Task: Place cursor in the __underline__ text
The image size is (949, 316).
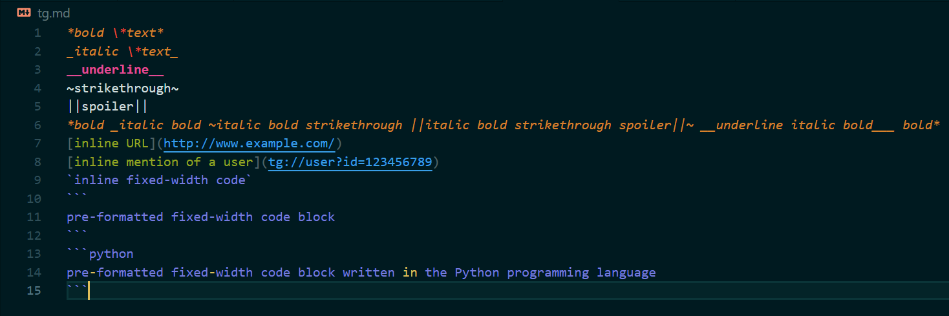Action: coord(115,70)
